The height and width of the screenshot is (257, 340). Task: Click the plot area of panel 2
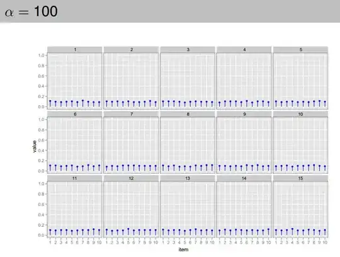click(x=131, y=81)
